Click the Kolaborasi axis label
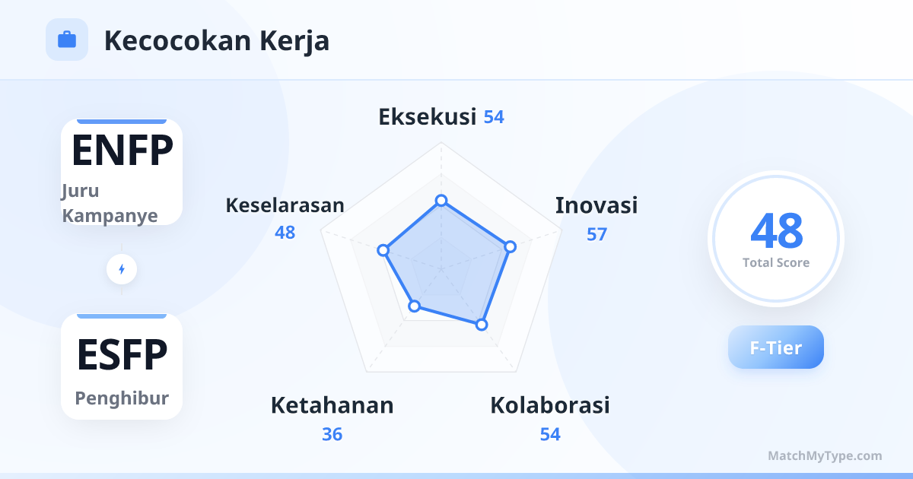 549,405
